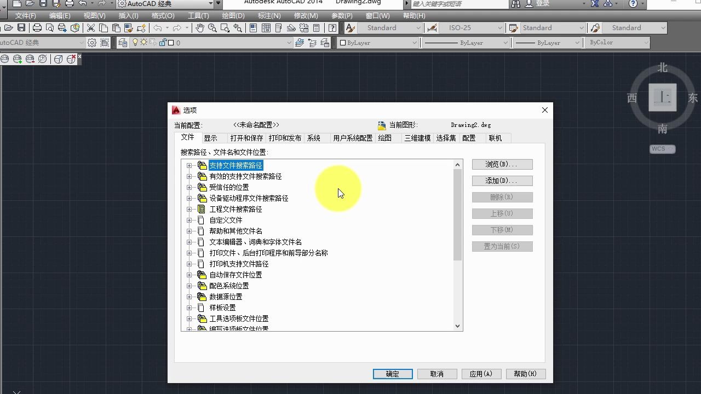701x394 pixels.
Task: Click the 取消 button
Action: pyautogui.click(x=437, y=374)
